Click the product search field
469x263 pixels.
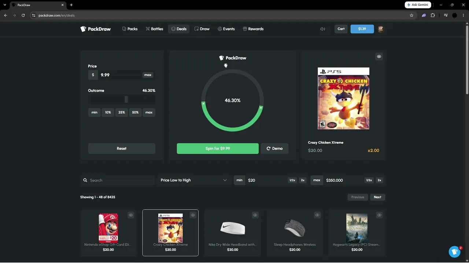tap(122, 180)
